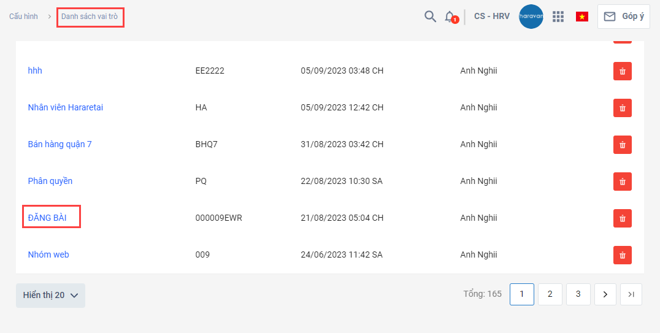Click the search magnifier icon
The height and width of the screenshot is (333, 660).
click(x=430, y=17)
